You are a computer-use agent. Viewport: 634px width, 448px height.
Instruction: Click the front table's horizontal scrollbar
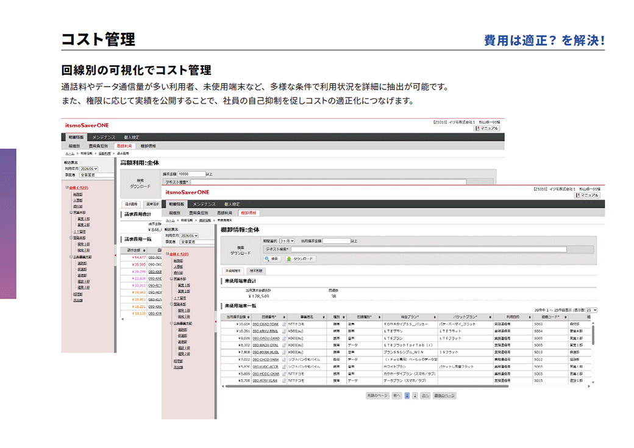pos(367,386)
